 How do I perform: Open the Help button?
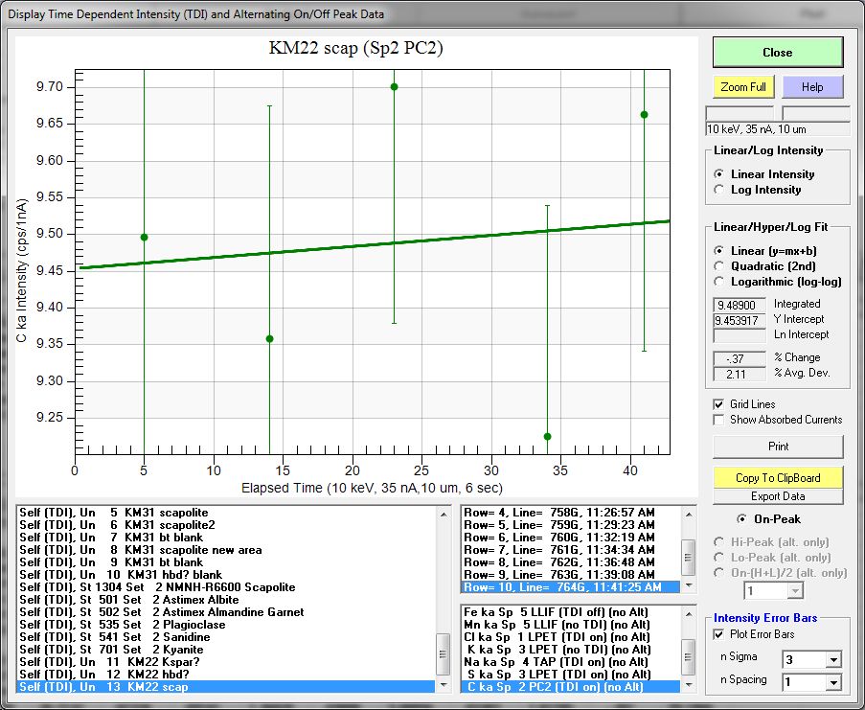pos(811,87)
